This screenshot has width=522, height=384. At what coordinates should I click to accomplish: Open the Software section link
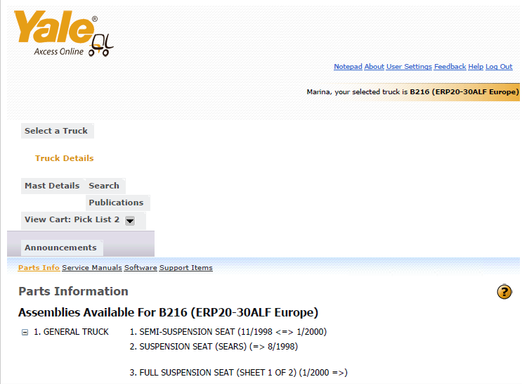141,268
